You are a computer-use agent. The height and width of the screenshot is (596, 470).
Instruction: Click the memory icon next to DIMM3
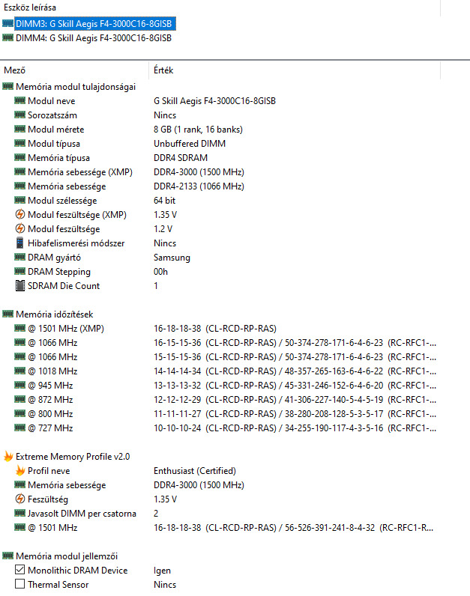pos(7,23)
